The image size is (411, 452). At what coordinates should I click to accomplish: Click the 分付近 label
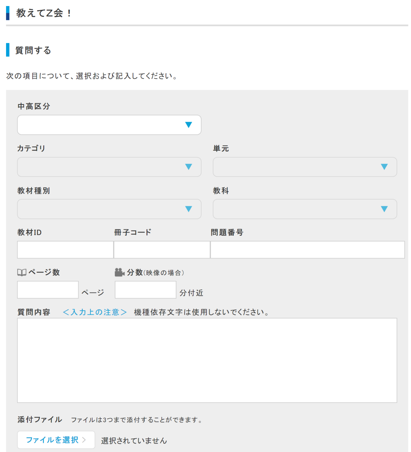click(191, 293)
